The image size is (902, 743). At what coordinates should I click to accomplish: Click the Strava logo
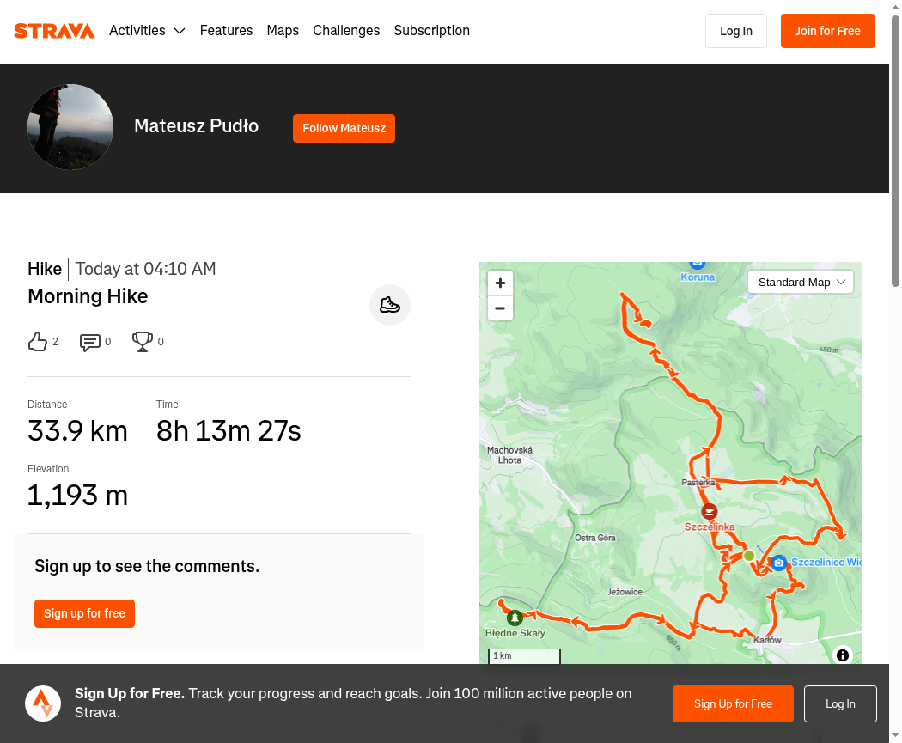point(54,30)
